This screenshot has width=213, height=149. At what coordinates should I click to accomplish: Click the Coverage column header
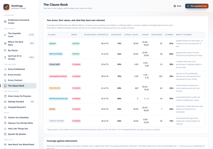(x=116, y=35)
